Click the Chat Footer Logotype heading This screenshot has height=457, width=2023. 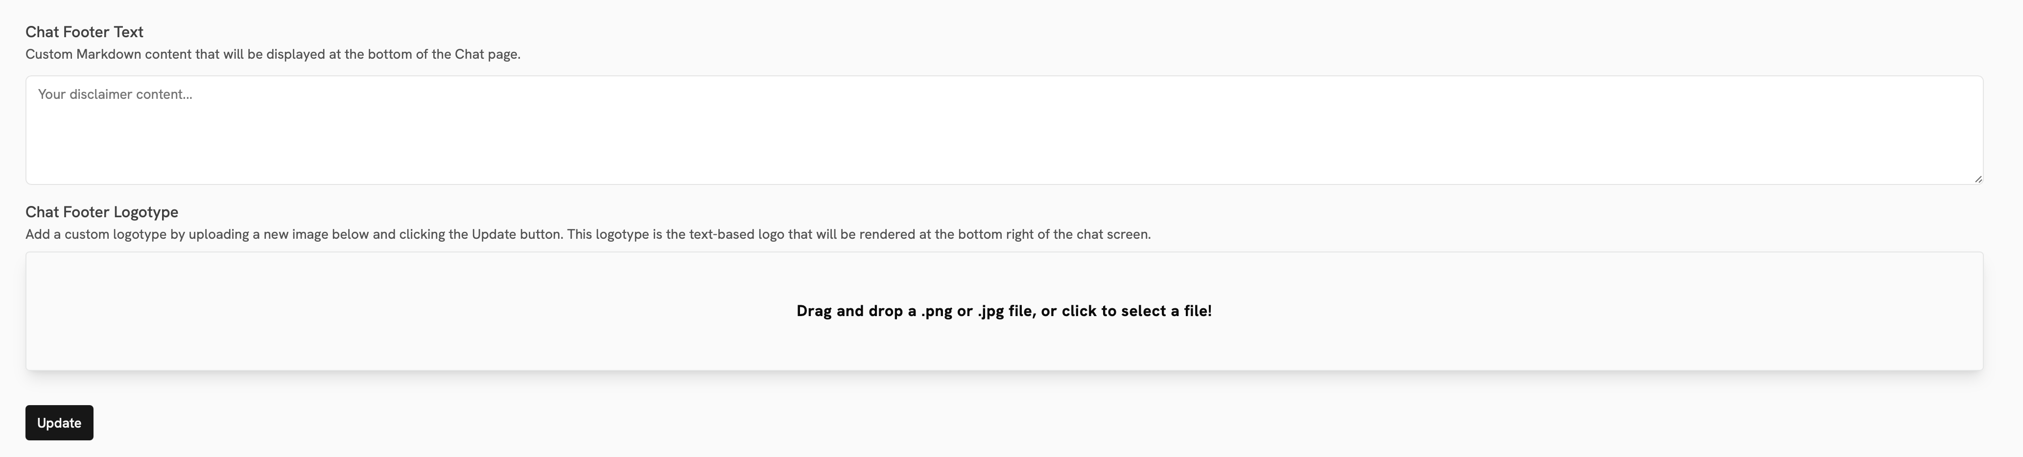click(102, 212)
